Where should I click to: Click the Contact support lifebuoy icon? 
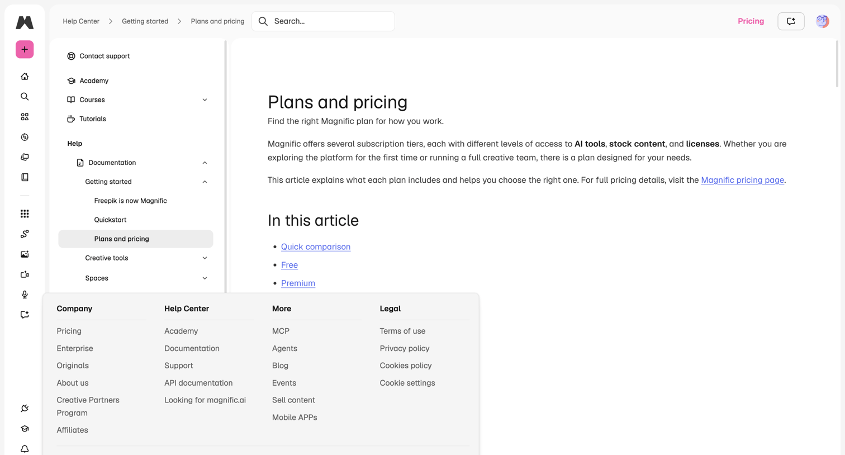(71, 56)
